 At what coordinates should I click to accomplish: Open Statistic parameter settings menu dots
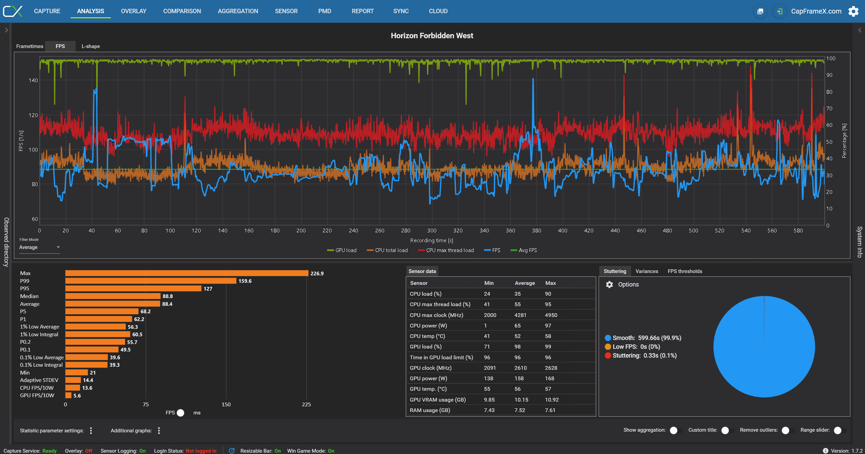[x=91, y=430]
